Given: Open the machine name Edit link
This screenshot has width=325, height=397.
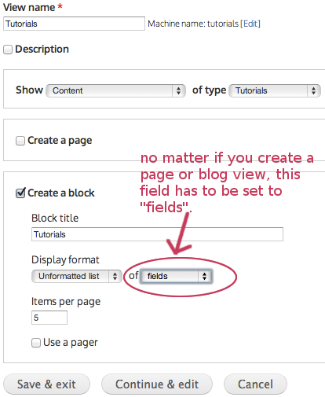Looking at the screenshot, I should pos(250,24).
